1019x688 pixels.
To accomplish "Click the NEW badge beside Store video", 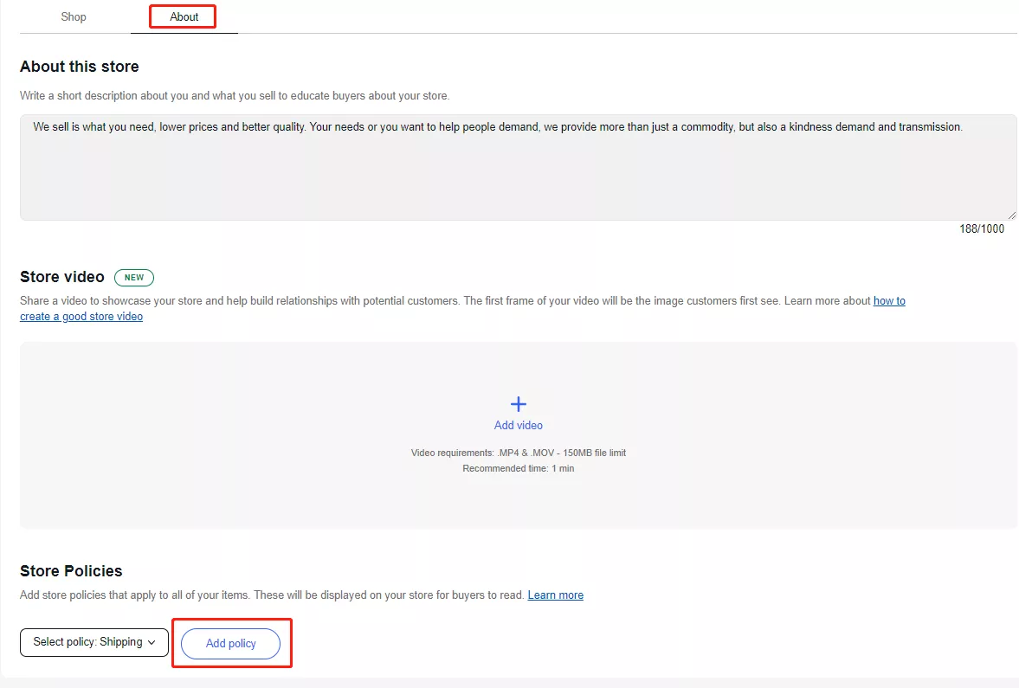I will (134, 278).
